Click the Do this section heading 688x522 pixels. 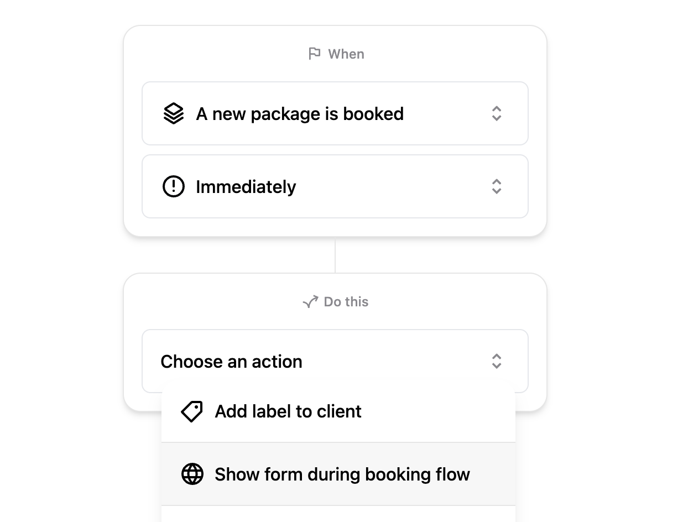pos(346,302)
